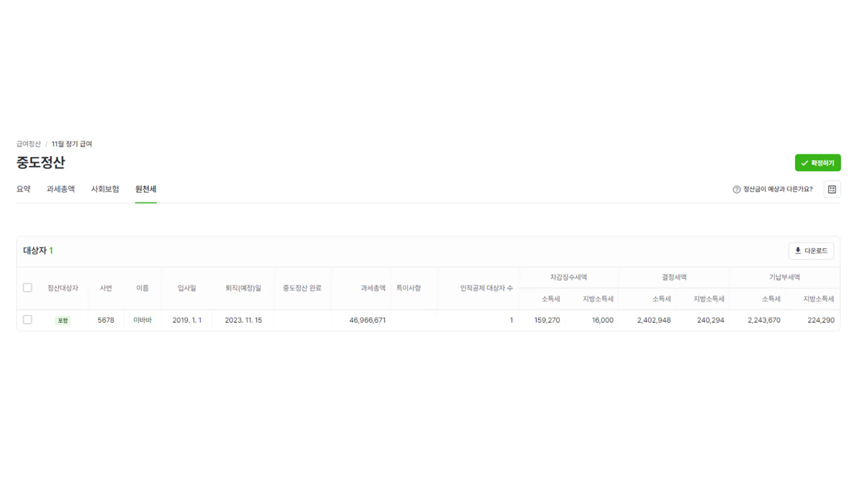Select the 원천세 tab
The width and height of the screenshot is (855, 481).
pos(146,189)
